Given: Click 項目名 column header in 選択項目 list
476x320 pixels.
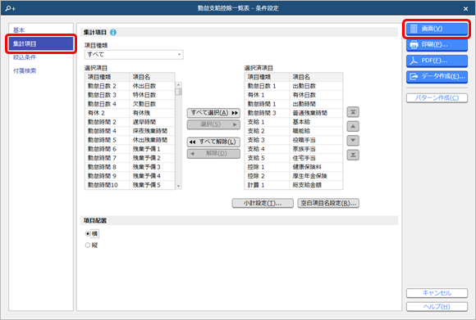Looking at the screenshot, I should click(x=153, y=77).
